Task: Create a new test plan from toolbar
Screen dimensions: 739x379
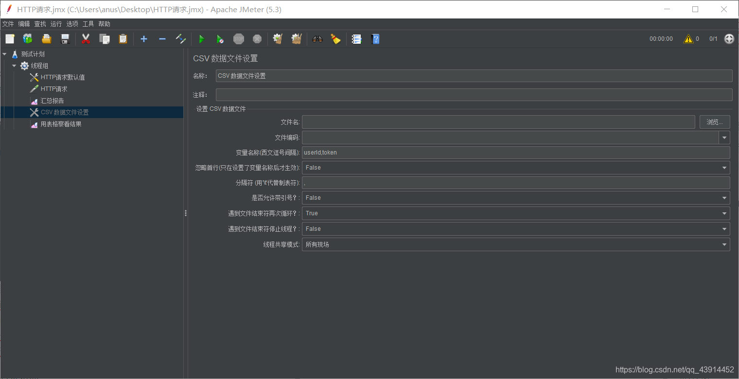Action: [x=10, y=39]
